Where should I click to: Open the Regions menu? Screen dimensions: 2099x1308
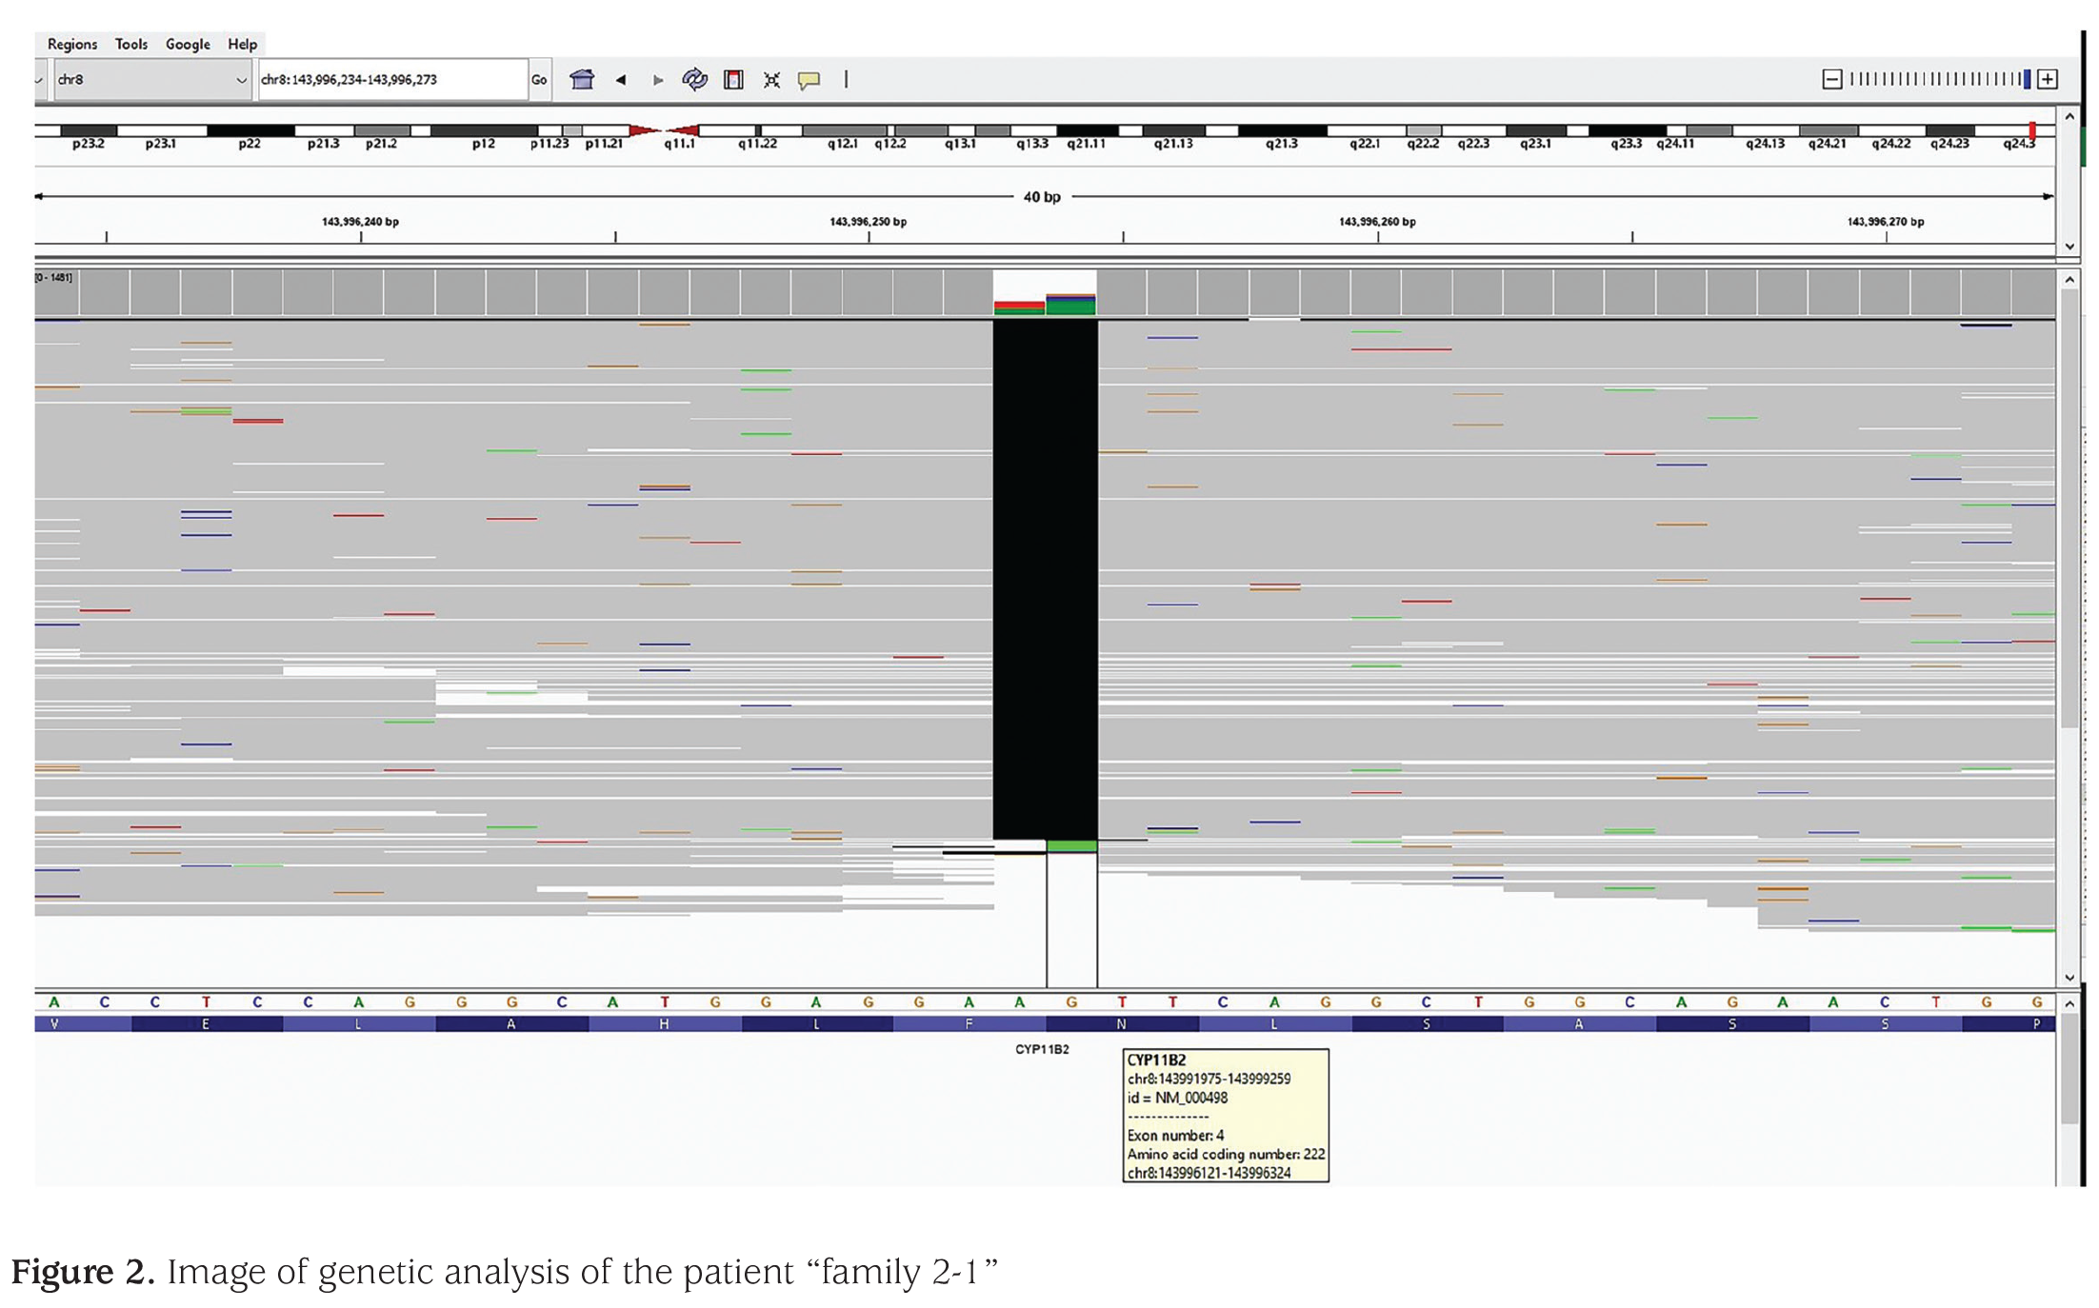coord(72,44)
